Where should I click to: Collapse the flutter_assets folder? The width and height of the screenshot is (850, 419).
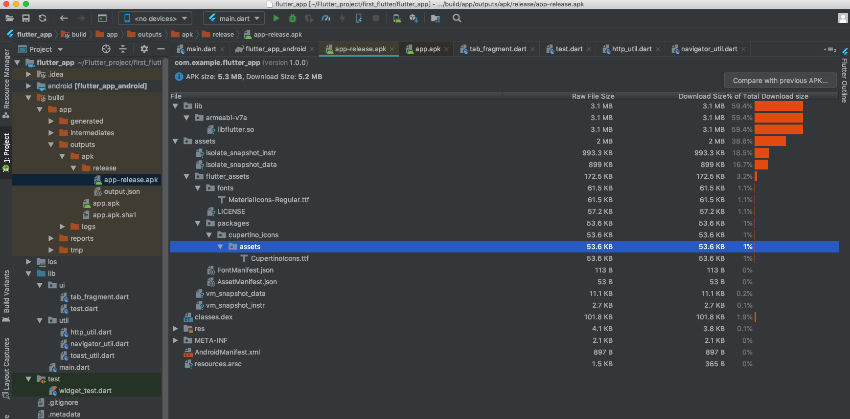click(186, 176)
